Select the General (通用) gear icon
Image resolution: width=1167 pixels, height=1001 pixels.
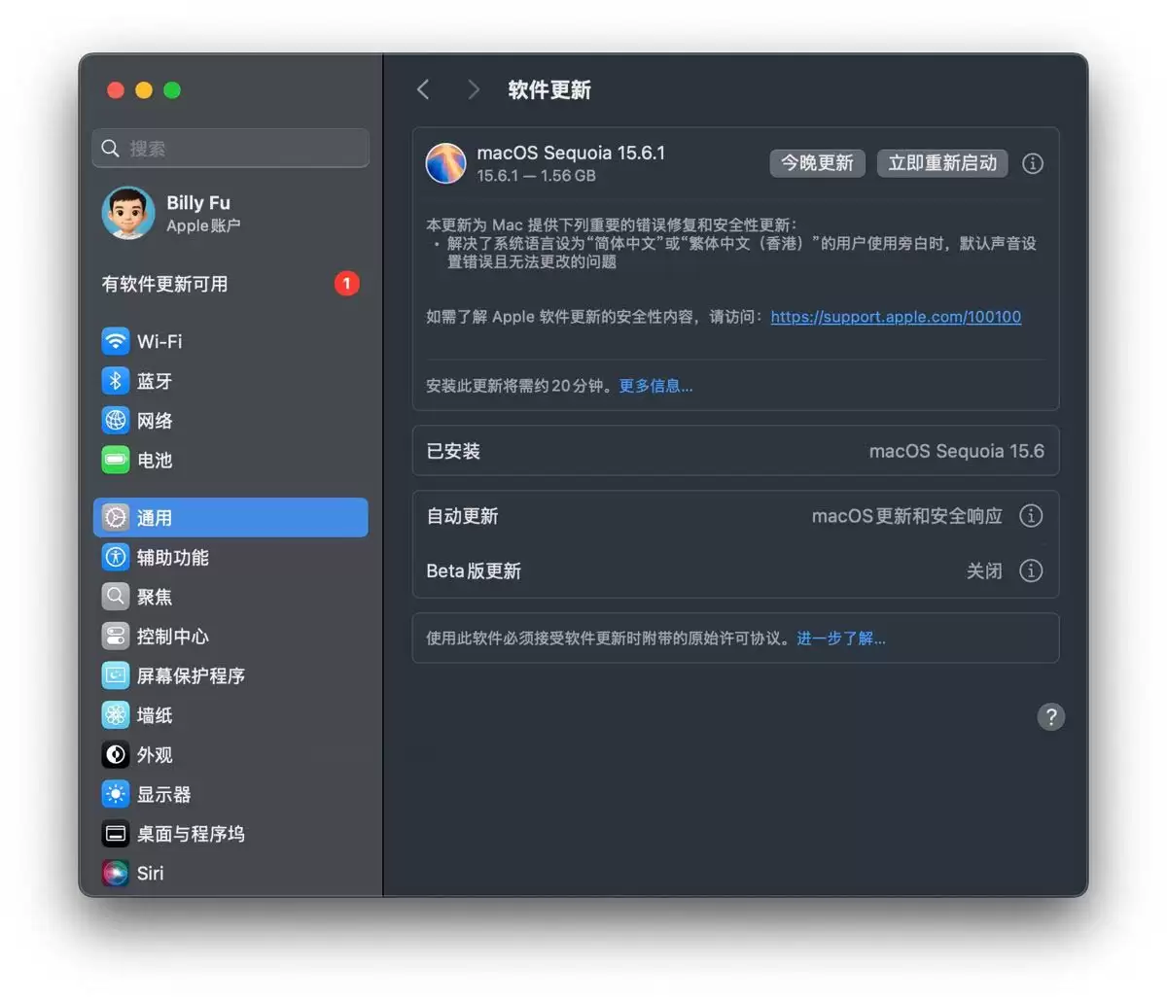coord(116,518)
